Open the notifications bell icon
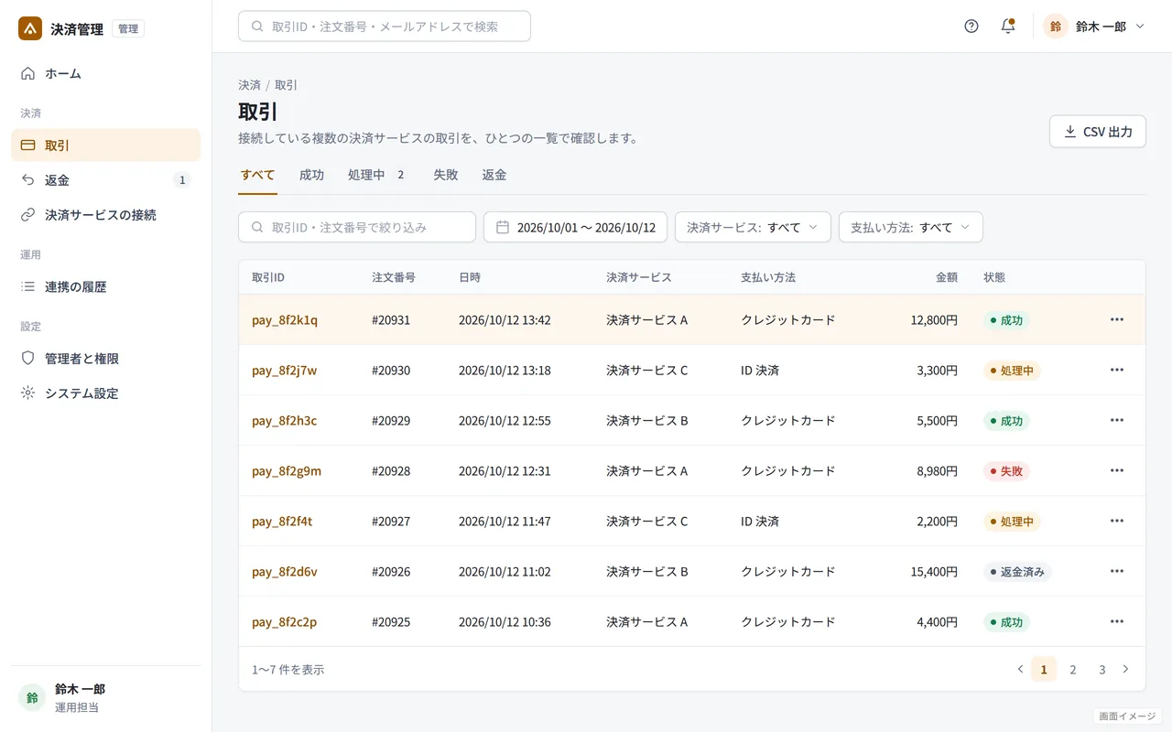Image resolution: width=1172 pixels, height=732 pixels. click(1008, 27)
